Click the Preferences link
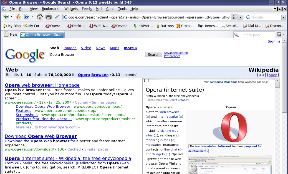288x174 pixels. [172, 56]
